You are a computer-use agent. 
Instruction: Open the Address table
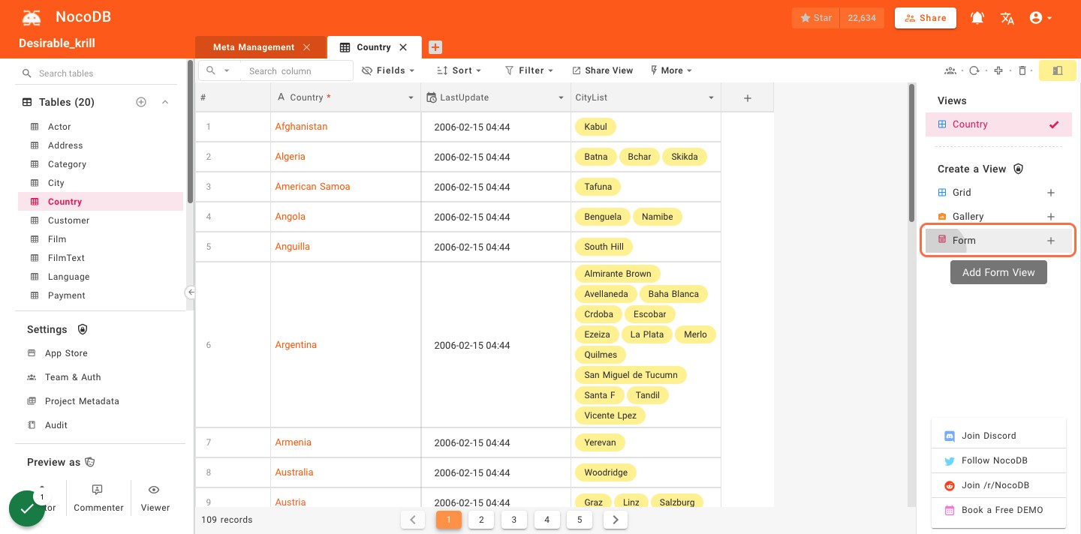click(x=101, y=145)
